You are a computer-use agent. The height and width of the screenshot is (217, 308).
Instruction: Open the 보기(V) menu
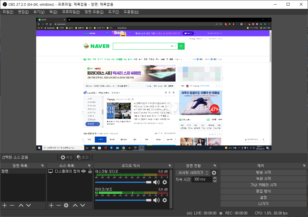click(x=39, y=12)
